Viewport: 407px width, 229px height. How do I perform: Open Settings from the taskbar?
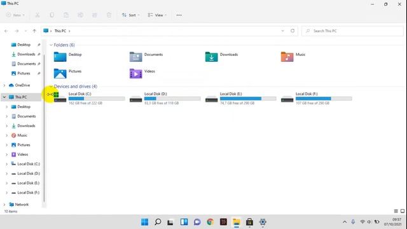point(263,222)
